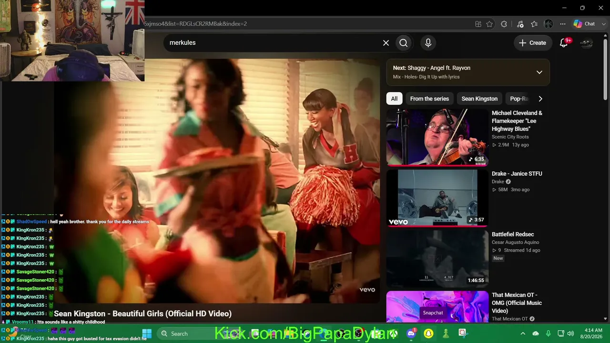
Task: Open the browser media control icon
Action: point(520,24)
